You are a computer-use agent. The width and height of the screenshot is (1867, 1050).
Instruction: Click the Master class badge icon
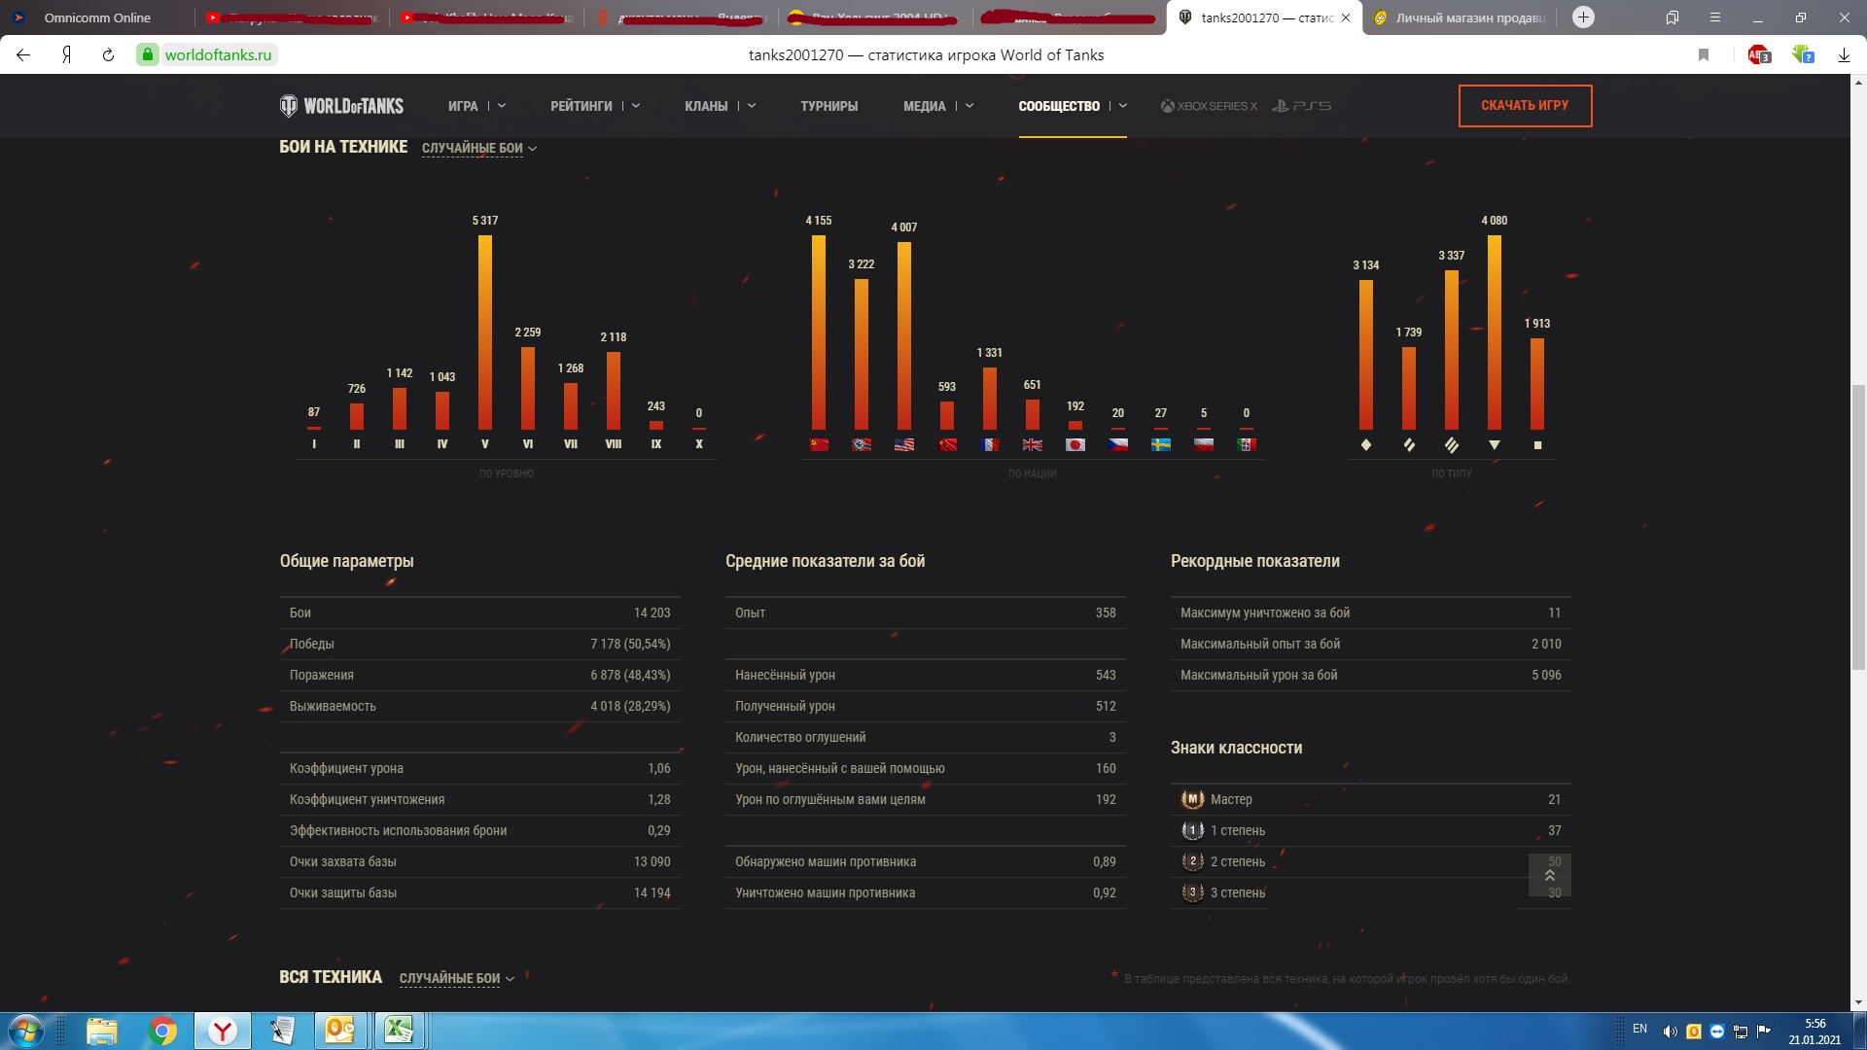point(1192,799)
